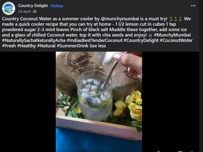Open the #CountryDelight hashtag
203x152 pixels.
click(x=141, y=40)
